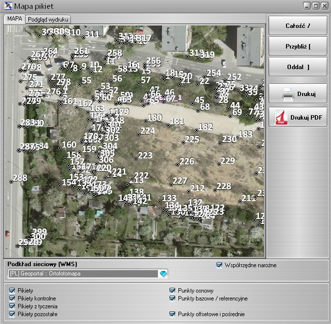Toggle Pikiety z tyczenia checkbox
Image resolution: width=331 pixels, height=324 pixels.
(x=12, y=306)
